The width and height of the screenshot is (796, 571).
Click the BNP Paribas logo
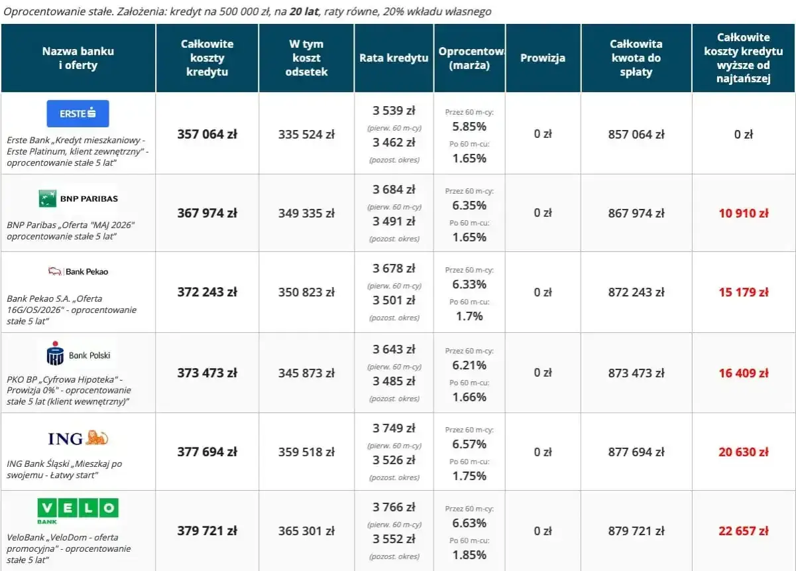click(78, 198)
